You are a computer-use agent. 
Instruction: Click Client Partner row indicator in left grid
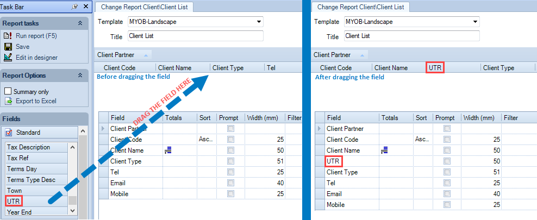point(103,129)
